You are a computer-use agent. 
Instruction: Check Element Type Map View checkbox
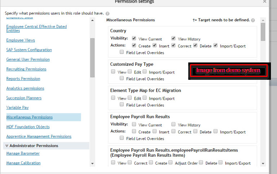coord(113,97)
